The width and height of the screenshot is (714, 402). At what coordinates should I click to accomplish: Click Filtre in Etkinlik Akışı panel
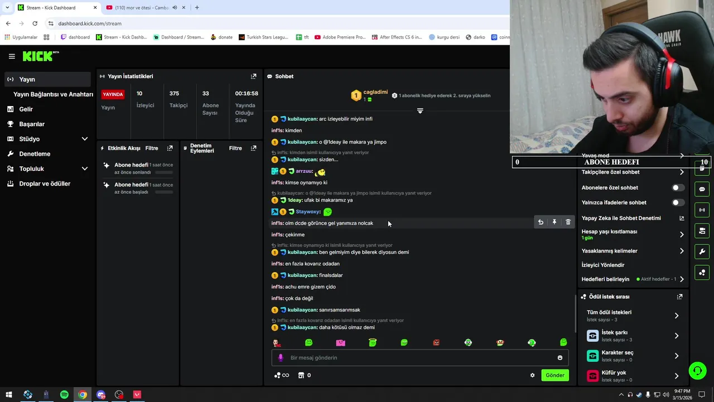[152, 149]
